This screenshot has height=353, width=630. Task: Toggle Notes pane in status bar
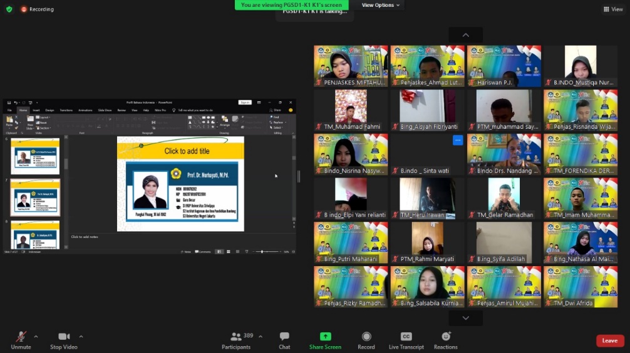tap(185, 252)
